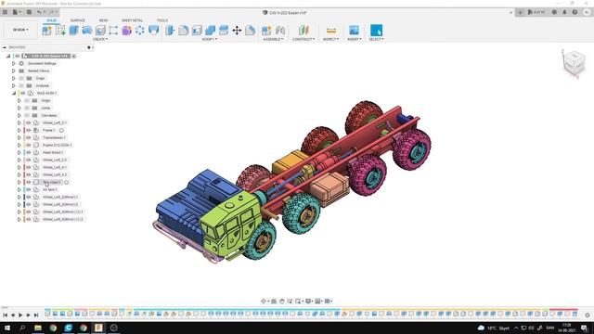Viewport: 594px width, 334px height.
Task: Open the Create dropdown menu
Action: pyautogui.click(x=100, y=39)
